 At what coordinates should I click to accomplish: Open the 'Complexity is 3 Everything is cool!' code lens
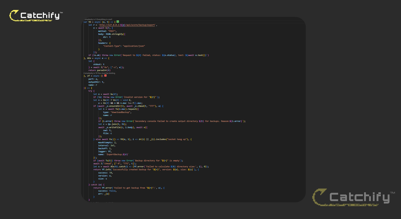click(98, 19)
